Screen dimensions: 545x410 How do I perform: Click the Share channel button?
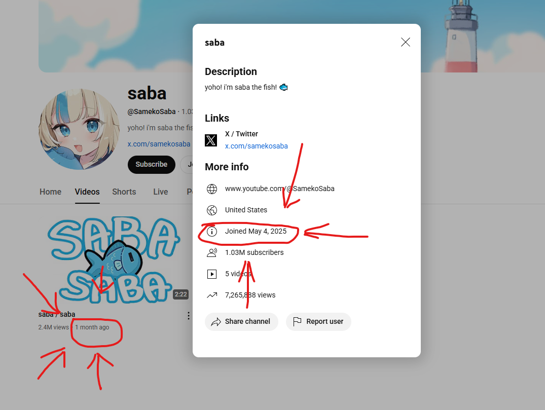pos(241,322)
